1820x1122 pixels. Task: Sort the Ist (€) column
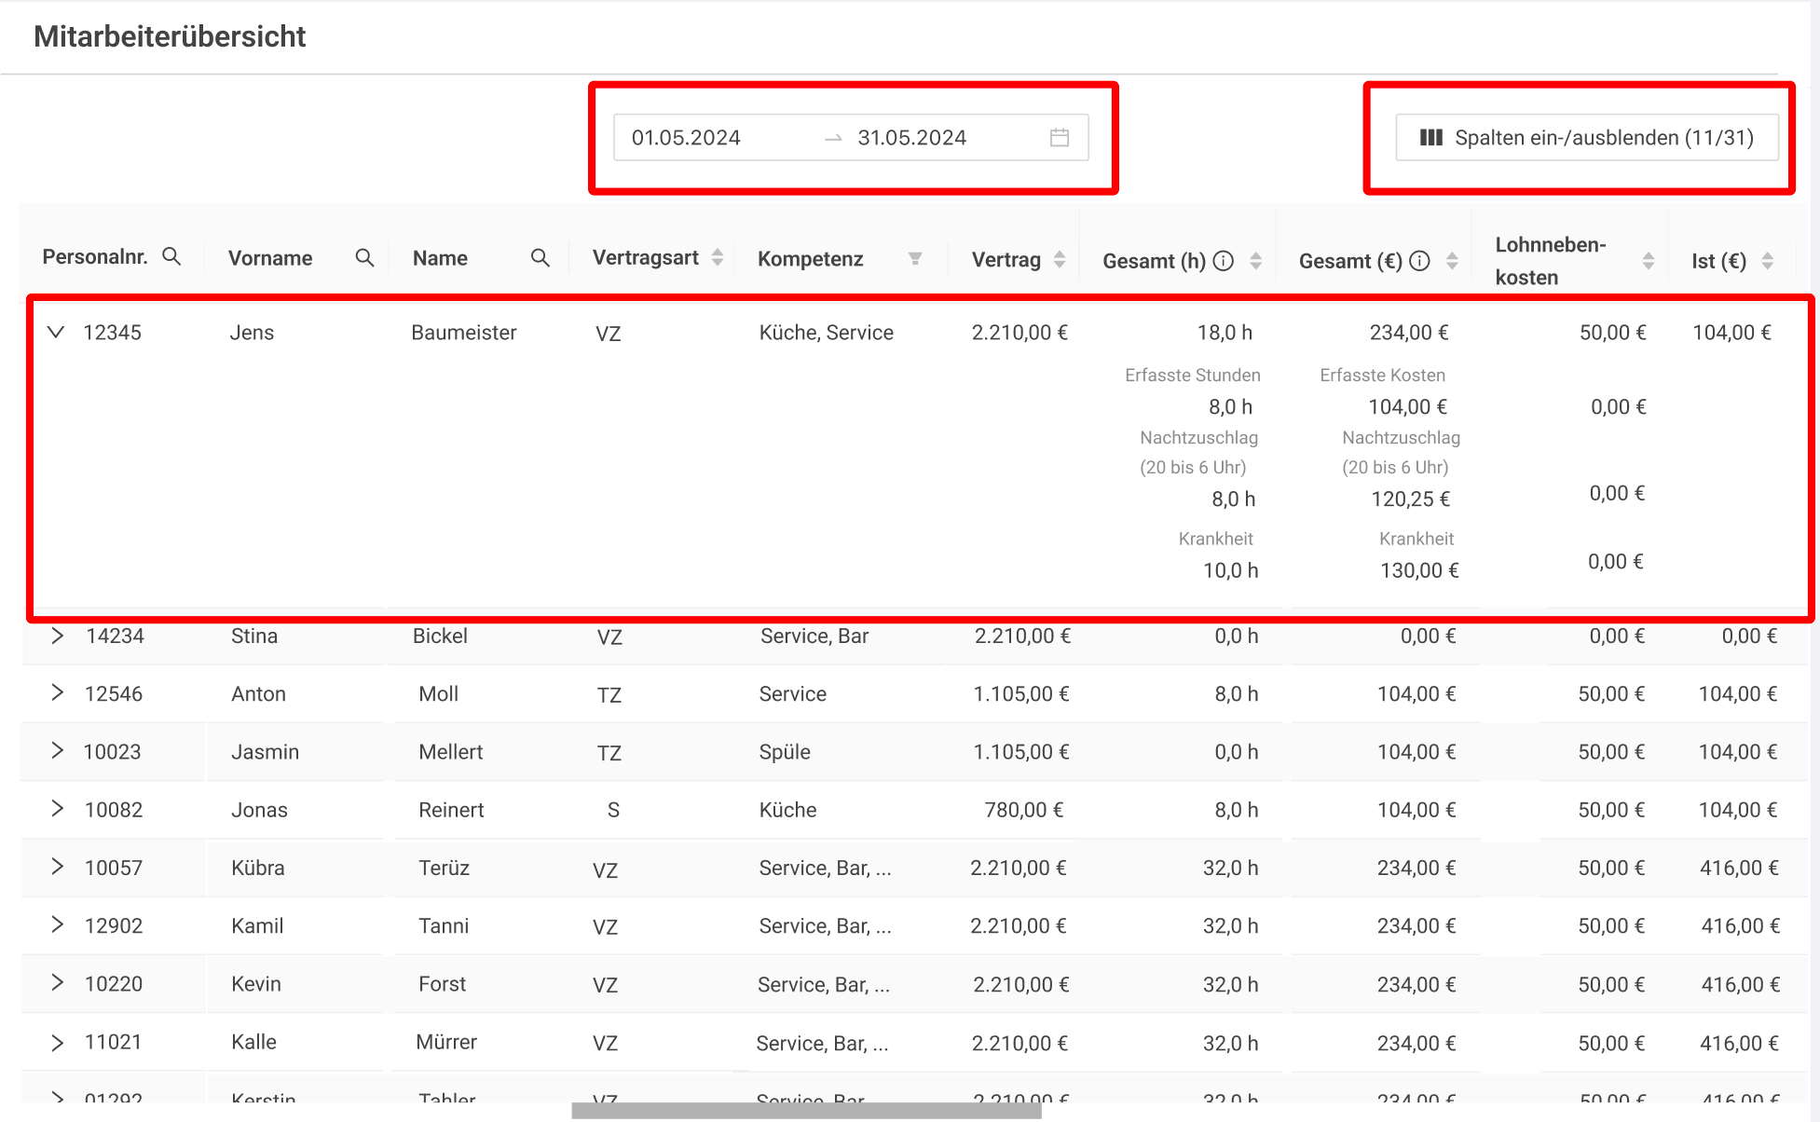click(1768, 261)
